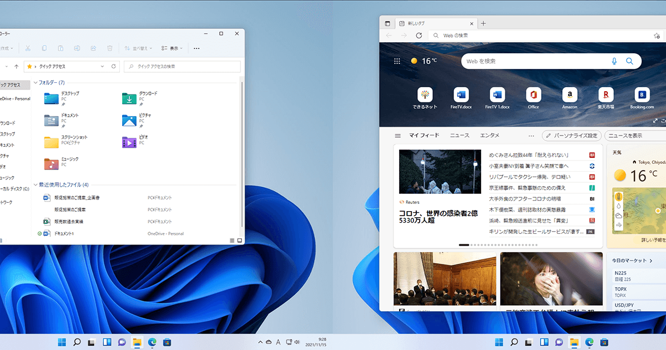Open the headline 大手外食のアフターコロナの明暗
Viewport: 666px width, 350px height.
coord(525,198)
